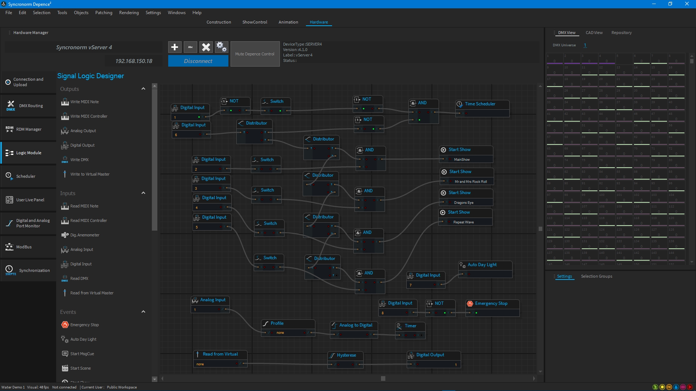Collapse the Inputs section
Viewport: 696px width, 391px height.
coord(143,193)
